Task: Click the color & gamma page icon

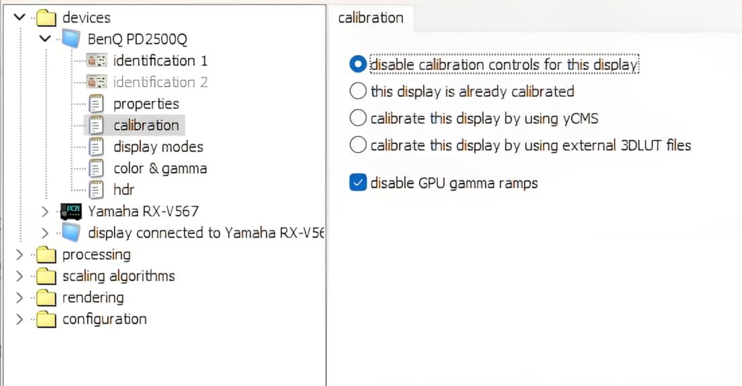Action: [x=97, y=168]
